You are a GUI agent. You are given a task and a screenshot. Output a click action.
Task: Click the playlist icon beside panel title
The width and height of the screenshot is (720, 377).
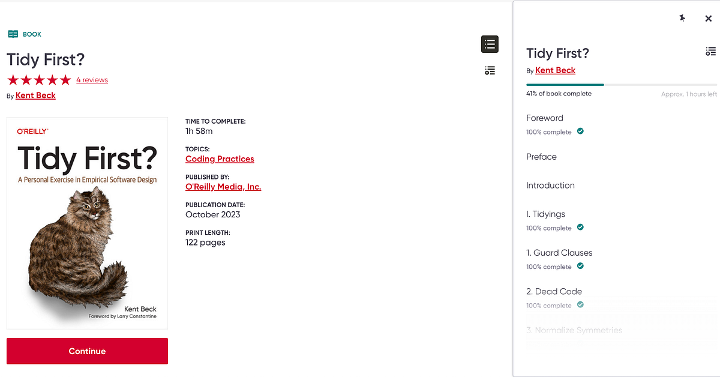(710, 52)
